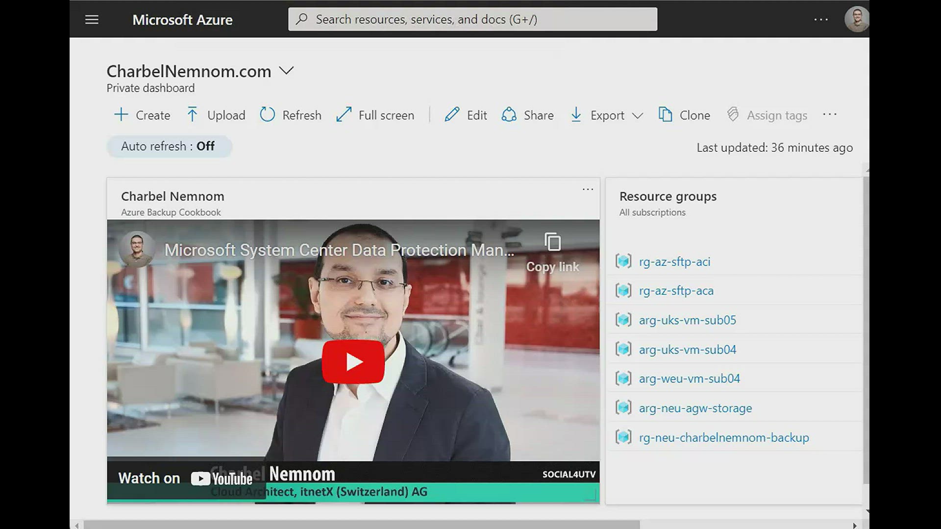Open the video title Microsoft System Center link

pyautogui.click(x=339, y=250)
